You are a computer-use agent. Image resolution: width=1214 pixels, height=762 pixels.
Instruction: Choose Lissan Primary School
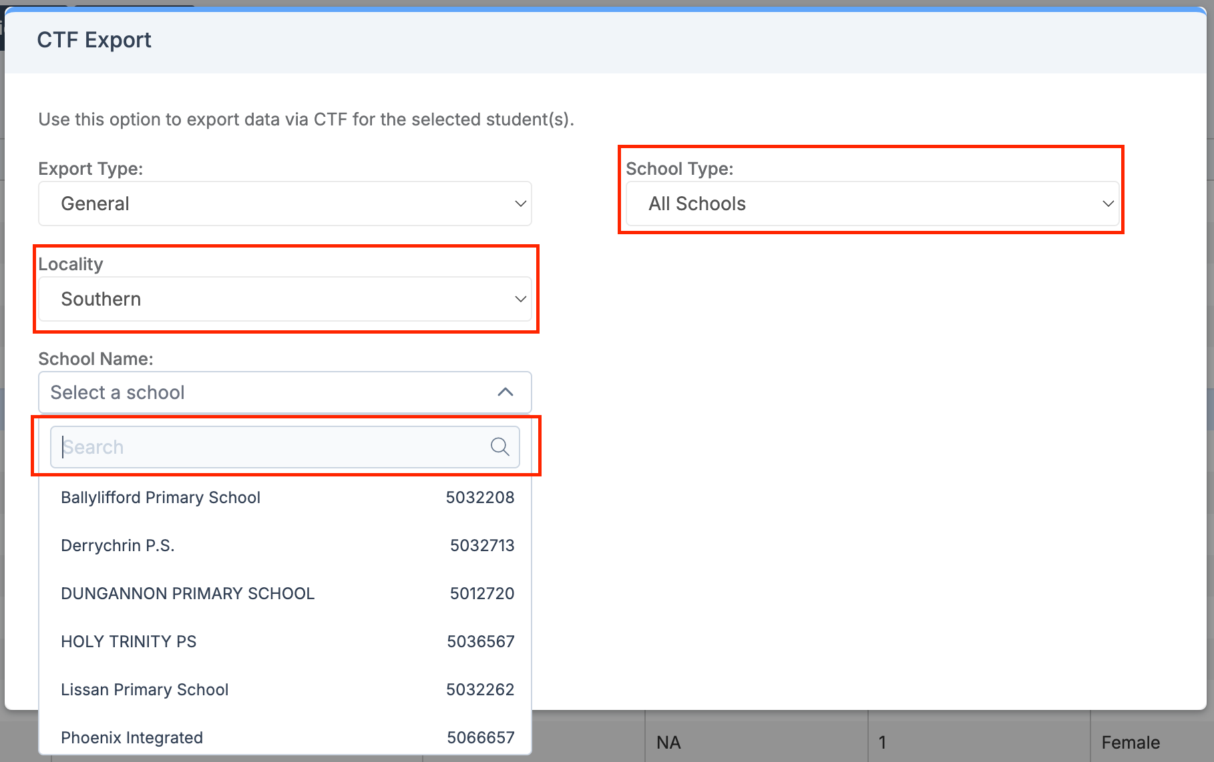click(x=144, y=689)
